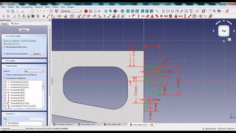Viewport: 236px width, 133px height.
Task: Click the What's This help icon
Action: [56, 11]
